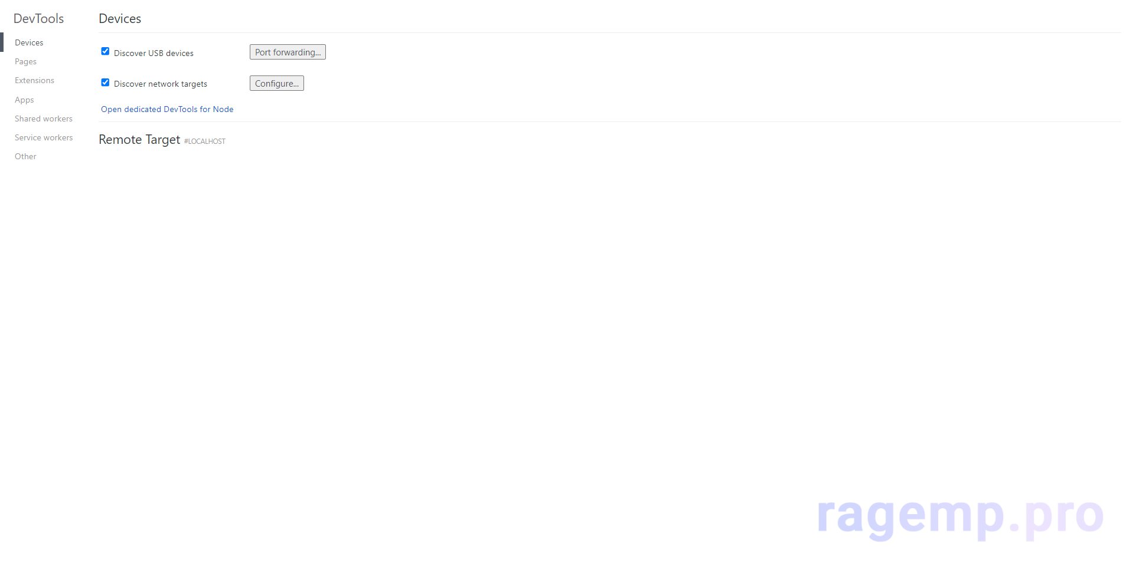
Task: Click the Remote Target heading
Action: point(139,139)
